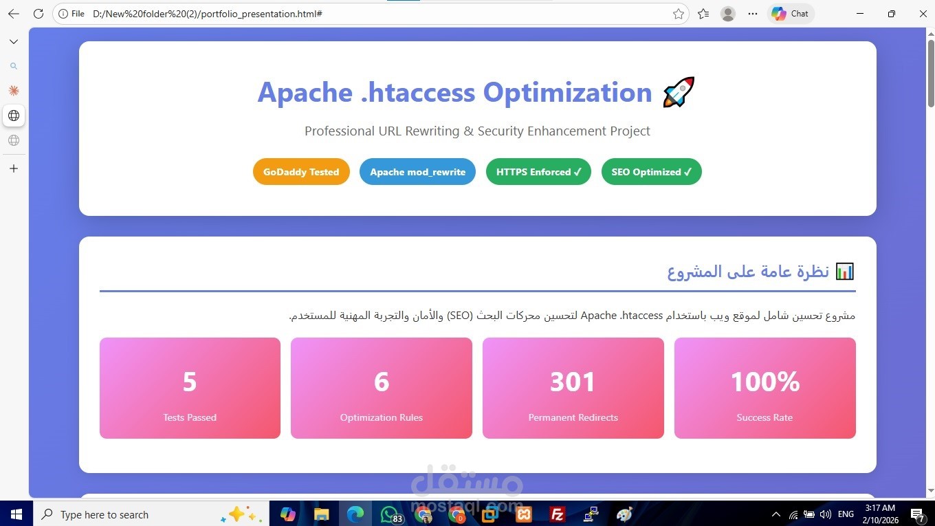Click the address bar URL field
The height and width of the screenshot is (526, 935).
click(x=371, y=14)
